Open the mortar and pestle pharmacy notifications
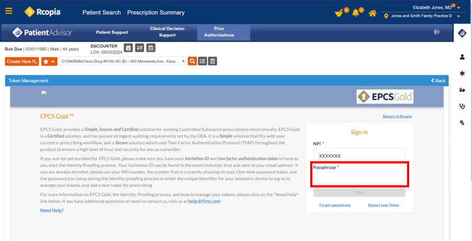Image resolution: width=472 pixels, height=241 pixels. pyautogui.click(x=339, y=13)
